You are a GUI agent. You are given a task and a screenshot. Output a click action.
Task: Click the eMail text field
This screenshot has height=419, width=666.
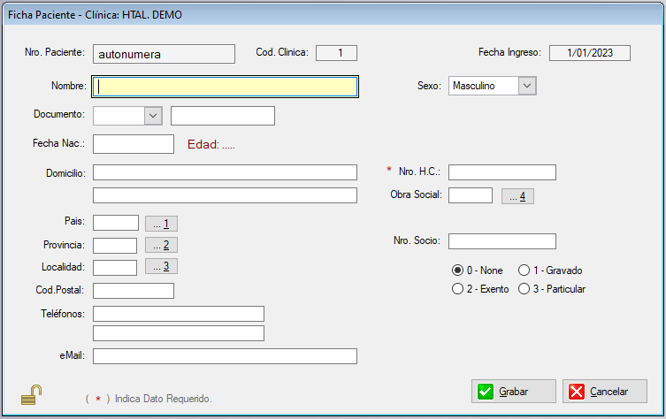[x=225, y=356]
